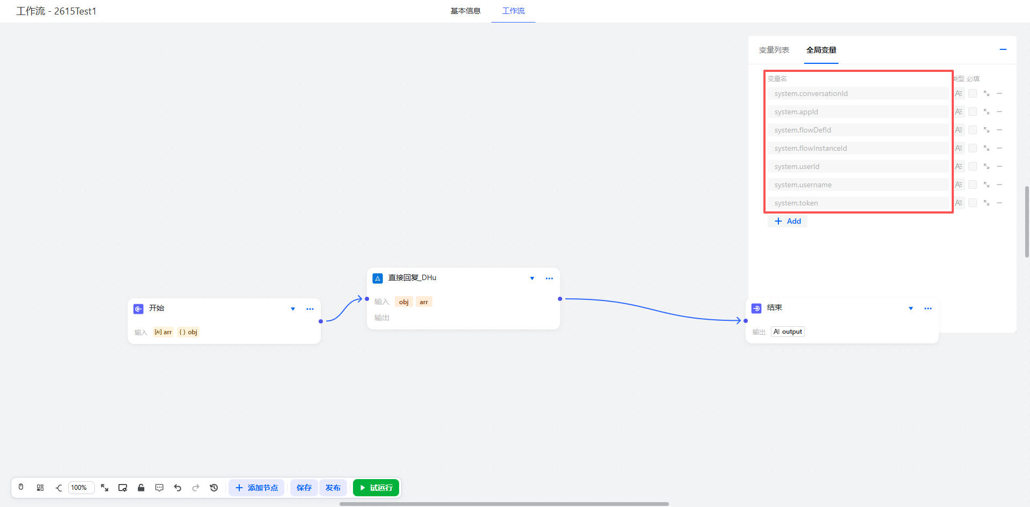Click the auto-layout grid icon in toolbar

click(x=40, y=488)
